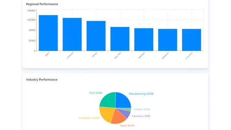Click the 140000 y-axis value

click(31, 11)
